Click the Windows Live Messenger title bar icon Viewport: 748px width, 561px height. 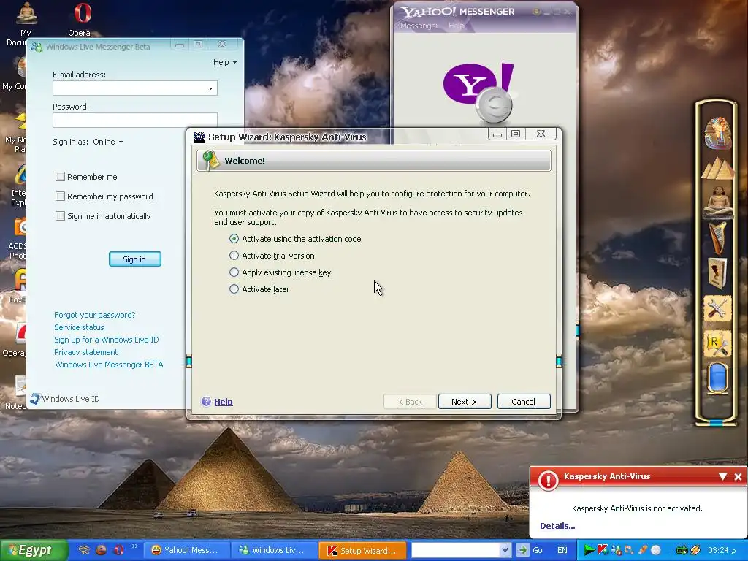pos(37,47)
